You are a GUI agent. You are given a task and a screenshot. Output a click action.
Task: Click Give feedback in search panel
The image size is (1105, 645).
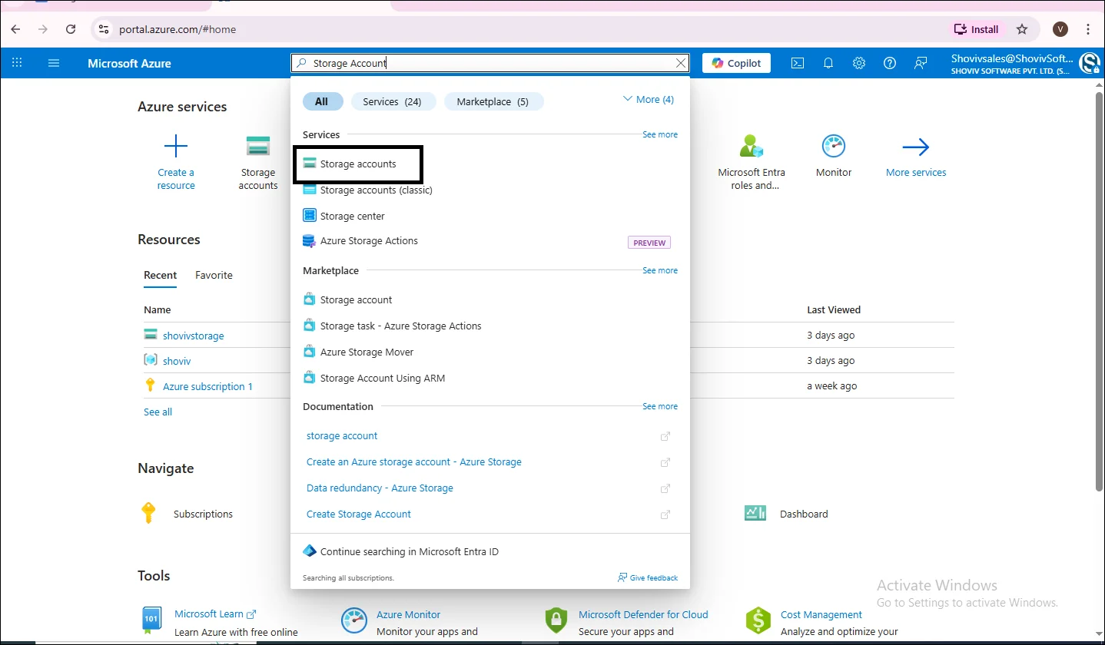coord(648,577)
